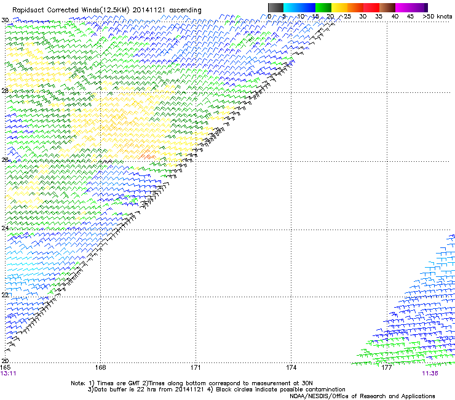Click the latitude label '24'

coord(5,228)
